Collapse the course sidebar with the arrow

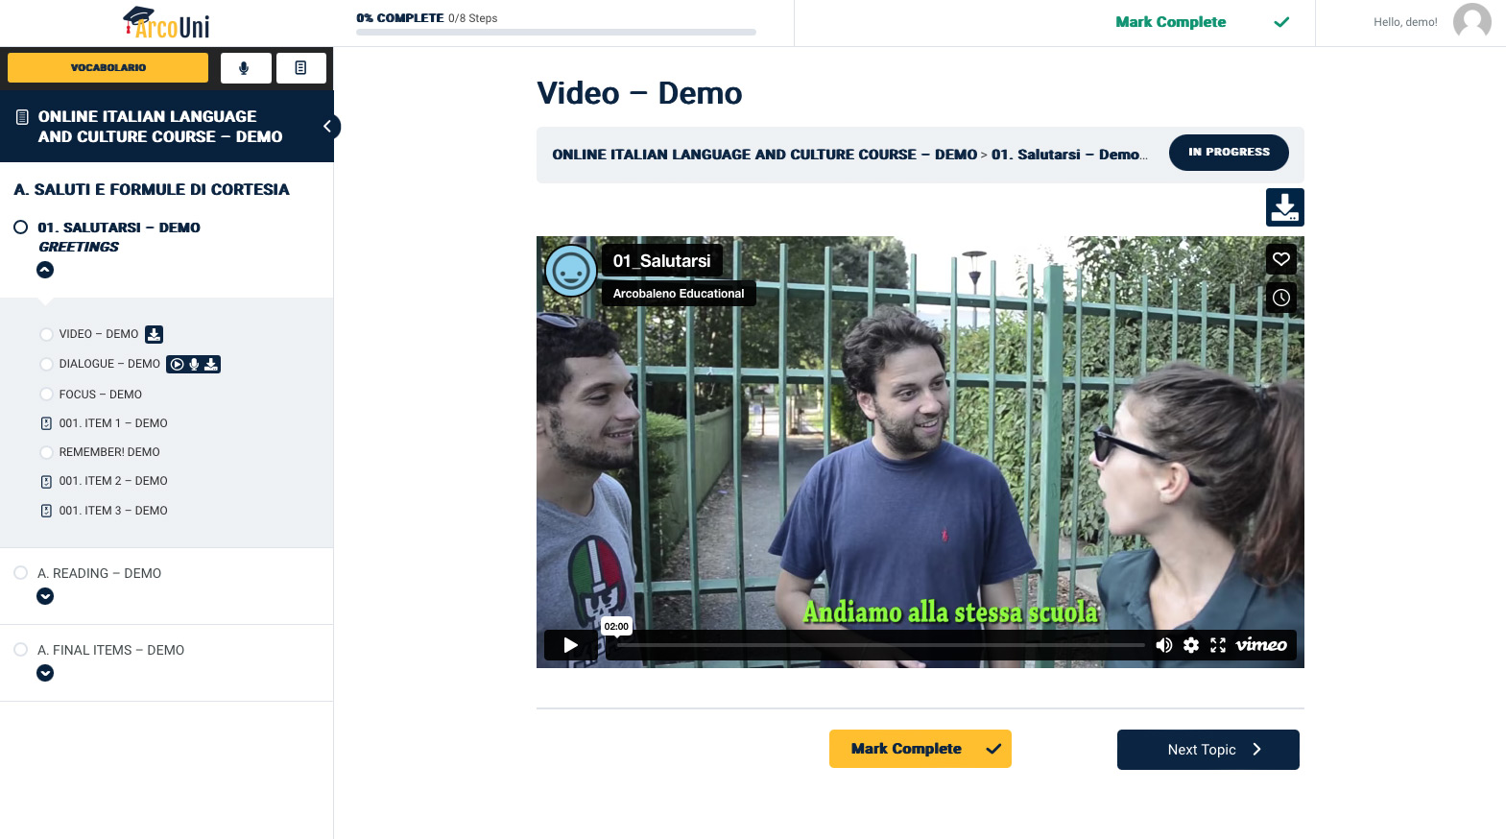[x=327, y=126]
